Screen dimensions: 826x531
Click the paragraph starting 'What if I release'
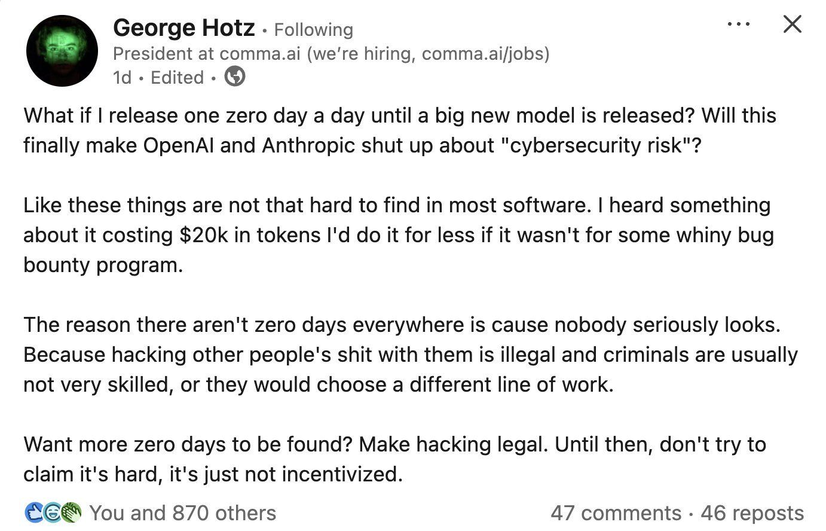[399, 130]
